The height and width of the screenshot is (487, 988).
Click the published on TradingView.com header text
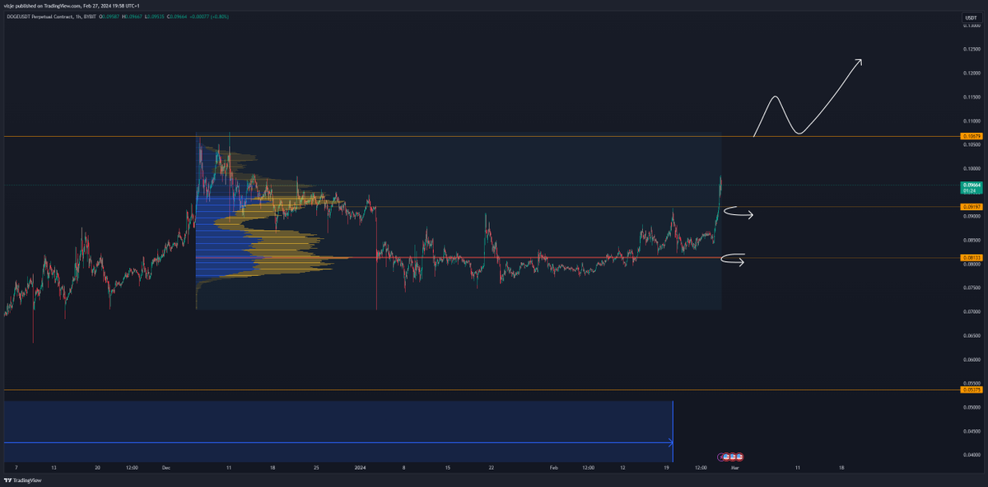[x=49, y=4]
